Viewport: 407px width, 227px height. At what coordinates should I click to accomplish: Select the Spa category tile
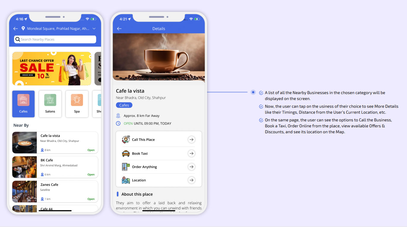coord(77,104)
